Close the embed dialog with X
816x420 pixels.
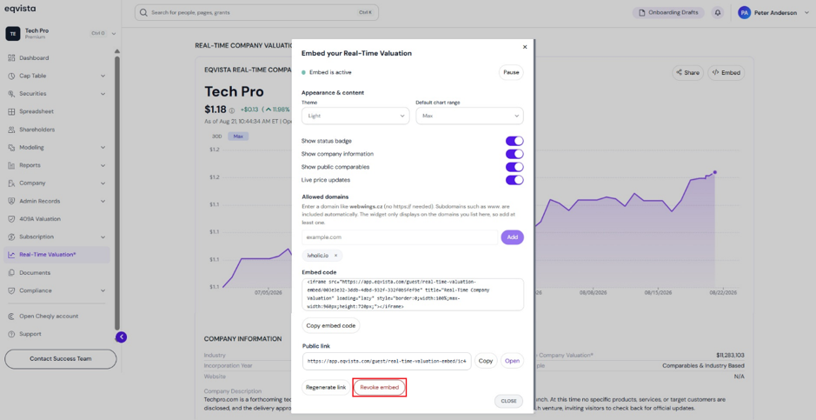tap(525, 47)
